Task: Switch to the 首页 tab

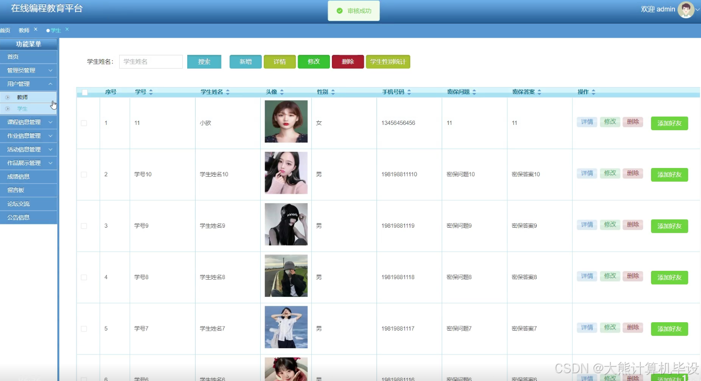Action: (x=5, y=30)
